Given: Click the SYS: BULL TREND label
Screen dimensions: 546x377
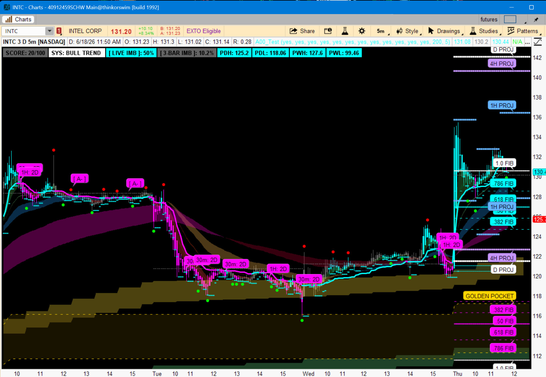Looking at the screenshot, I should [76, 53].
